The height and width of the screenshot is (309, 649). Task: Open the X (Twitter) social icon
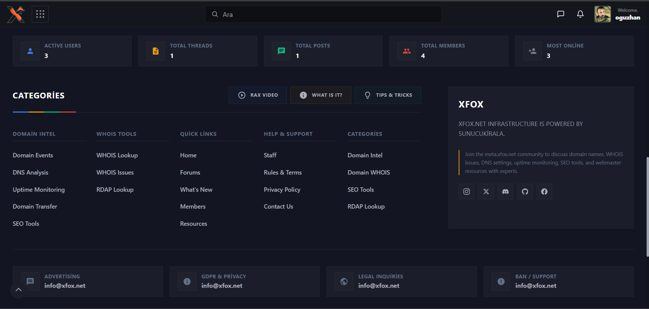click(486, 191)
